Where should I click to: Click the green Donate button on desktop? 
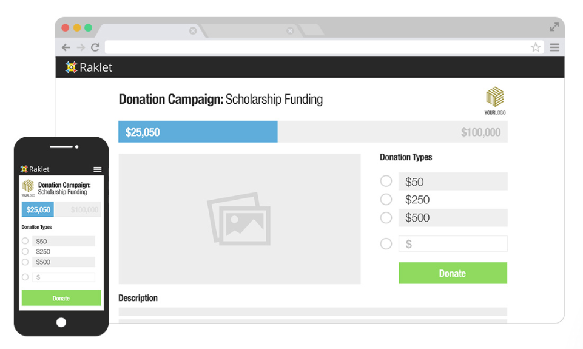pos(453,273)
